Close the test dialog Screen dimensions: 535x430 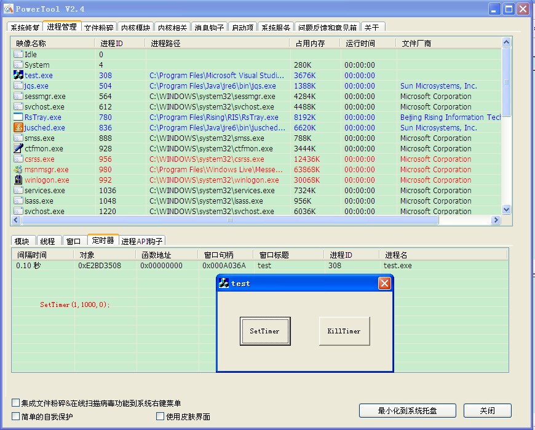pyautogui.click(x=384, y=283)
